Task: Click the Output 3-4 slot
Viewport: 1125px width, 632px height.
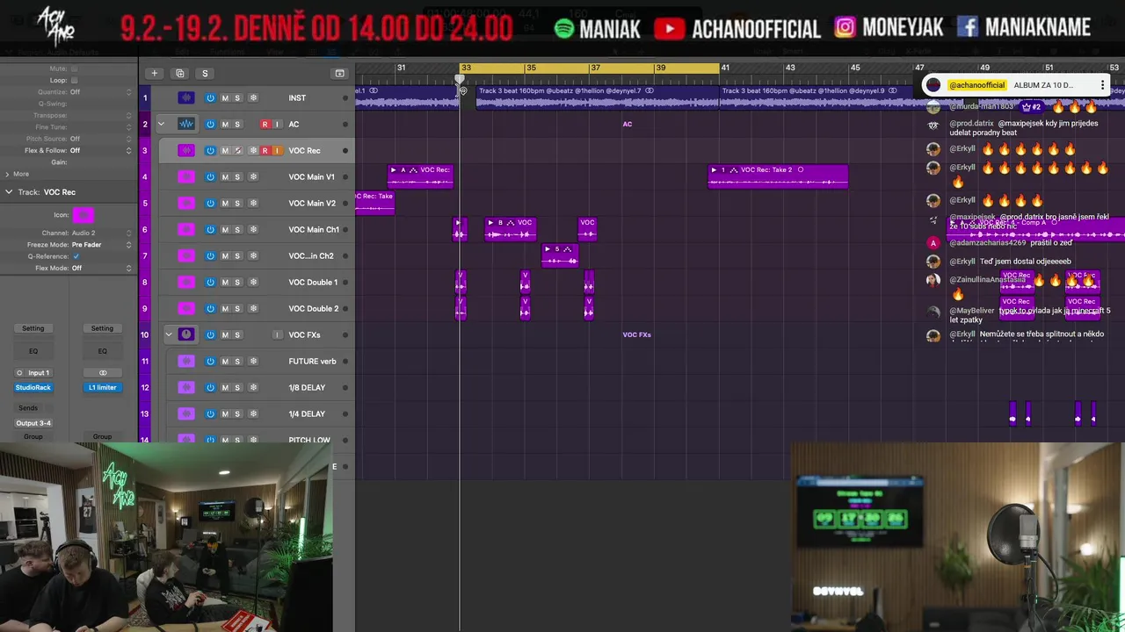Action: (x=33, y=423)
